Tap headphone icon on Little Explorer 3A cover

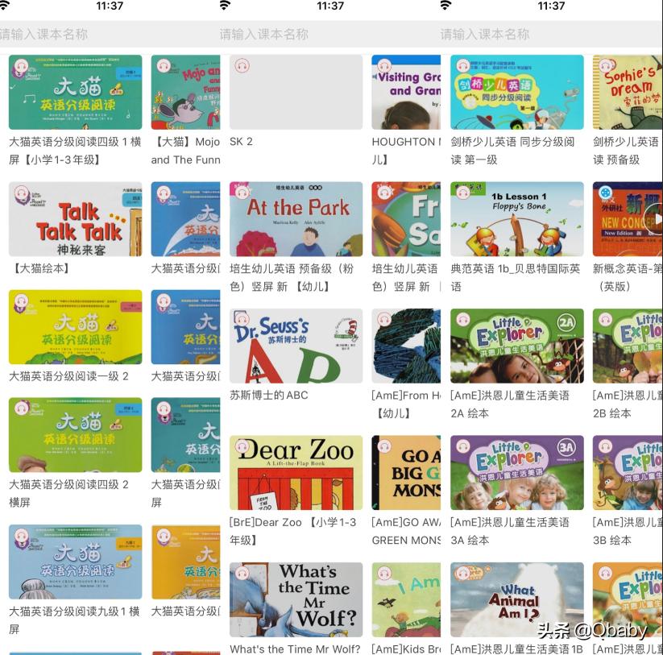pyautogui.click(x=463, y=446)
